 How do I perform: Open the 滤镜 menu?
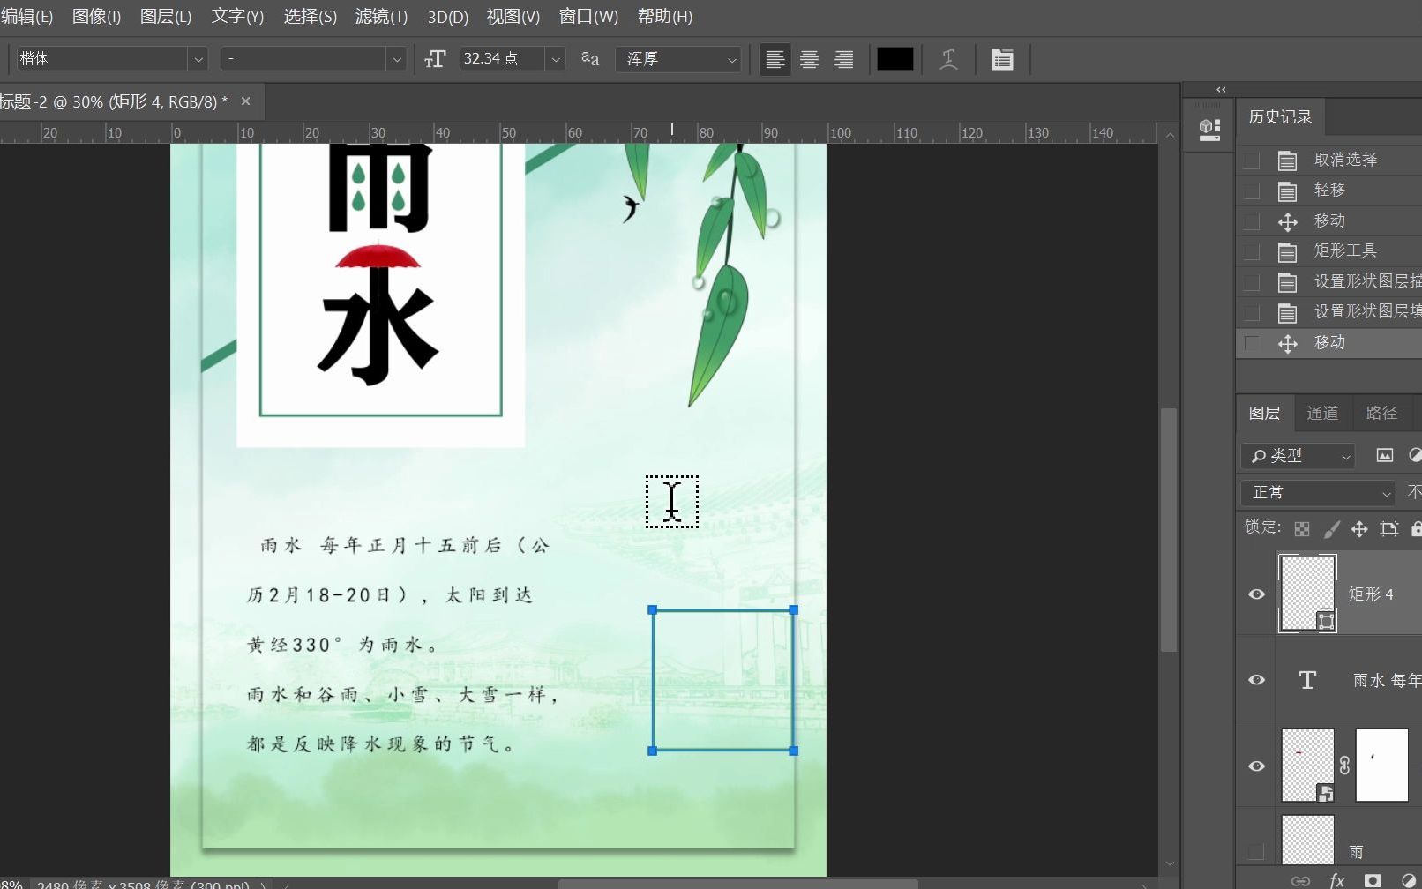coord(381,17)
